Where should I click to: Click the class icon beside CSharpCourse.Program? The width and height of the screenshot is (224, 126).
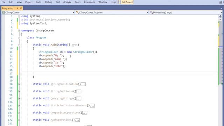pos(77,13)
